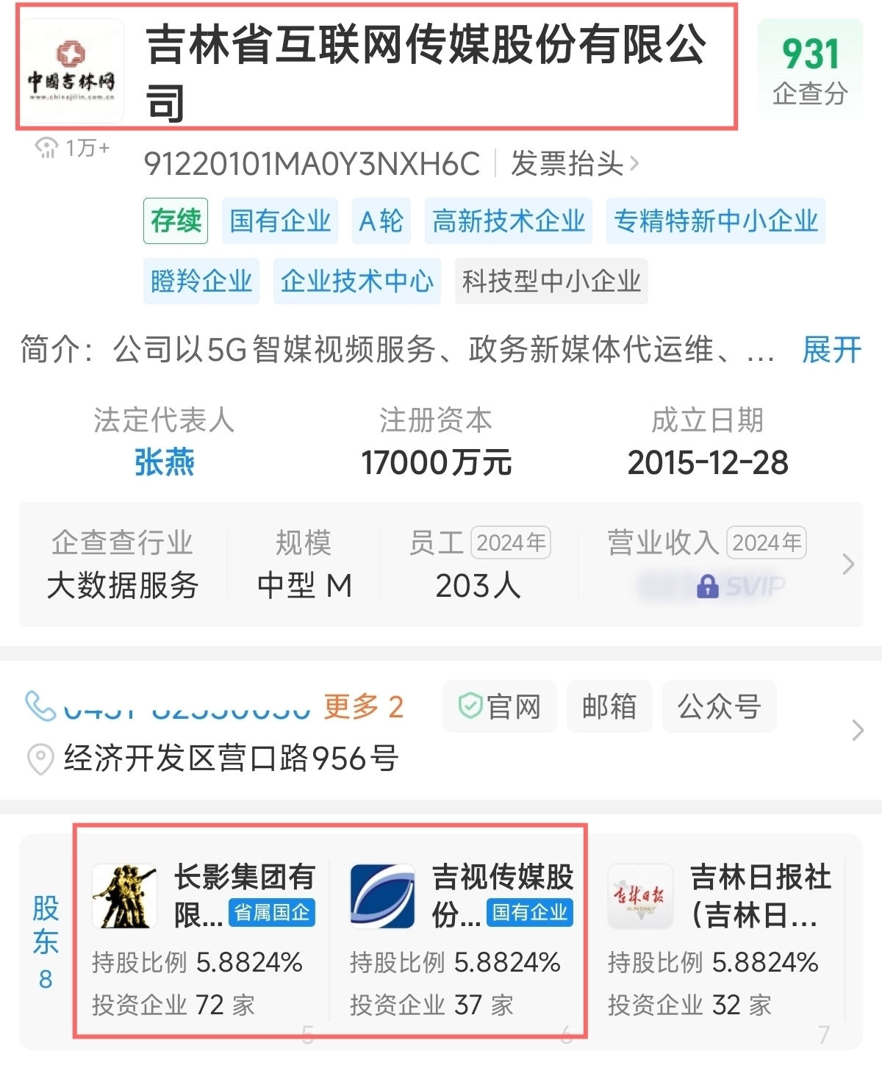
Task: Tap the address location pin icon
Action: (x=40, y=759)
